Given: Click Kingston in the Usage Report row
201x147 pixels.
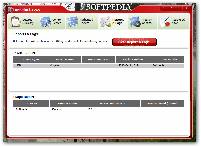Looking at the screenshot, I should tap(57, 109).
